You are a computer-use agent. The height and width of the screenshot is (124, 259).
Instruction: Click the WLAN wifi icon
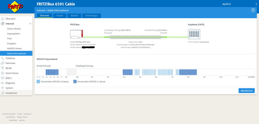3,68
